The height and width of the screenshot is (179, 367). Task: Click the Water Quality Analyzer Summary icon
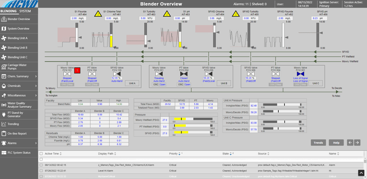3,105
